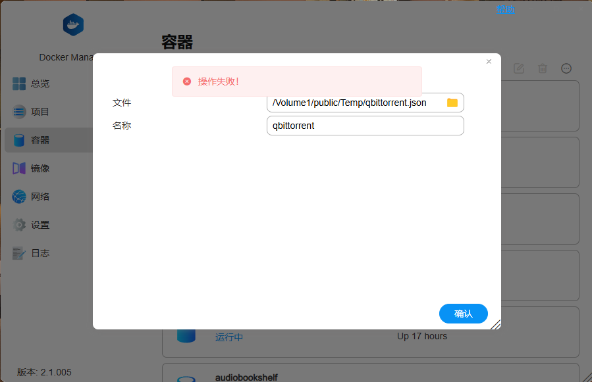Close the import dialog with X

coord(489,61)
